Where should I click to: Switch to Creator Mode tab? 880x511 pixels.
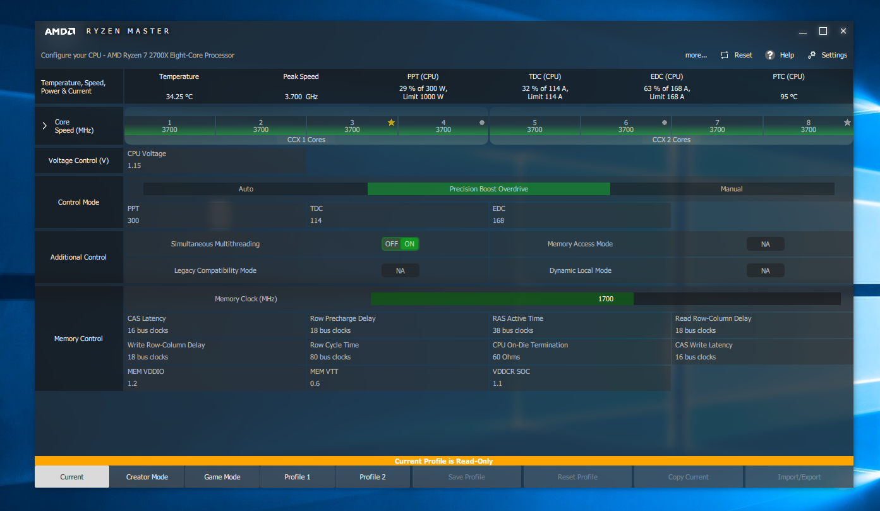click(147, 477)
